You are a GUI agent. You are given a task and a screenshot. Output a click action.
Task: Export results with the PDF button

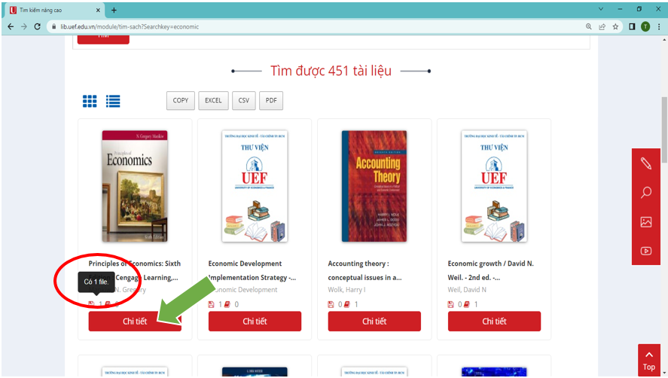point(271,101)
